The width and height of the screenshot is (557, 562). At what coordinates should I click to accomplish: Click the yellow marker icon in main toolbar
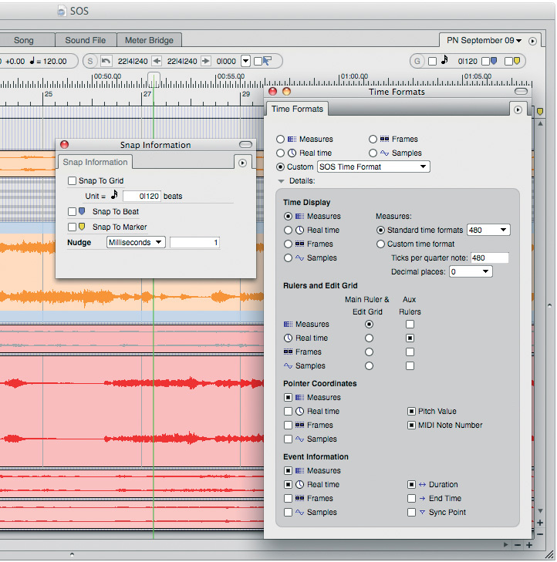[x=517, y=61]
